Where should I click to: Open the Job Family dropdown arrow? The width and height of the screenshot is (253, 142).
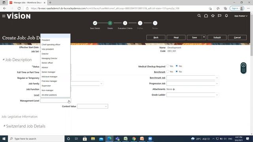coord(101,84)
